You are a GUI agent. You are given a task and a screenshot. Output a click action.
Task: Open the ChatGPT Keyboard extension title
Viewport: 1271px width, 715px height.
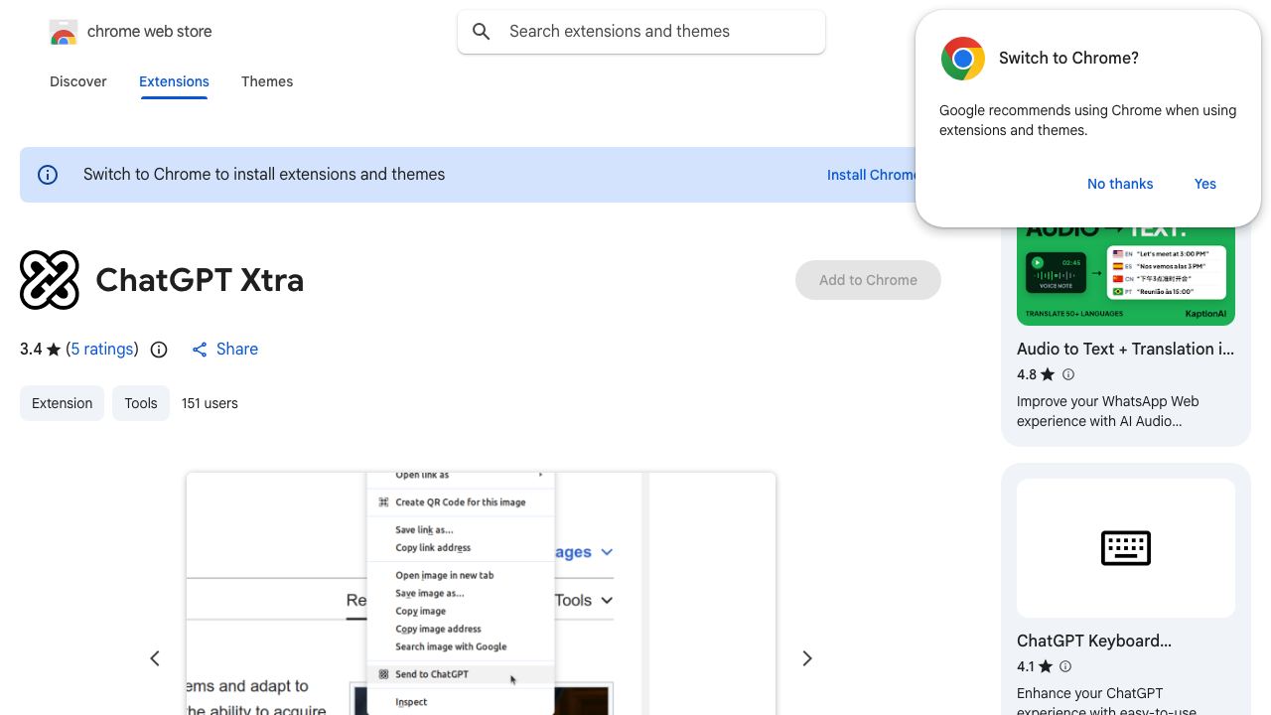pyautogui.click(x=1094, y=641)
